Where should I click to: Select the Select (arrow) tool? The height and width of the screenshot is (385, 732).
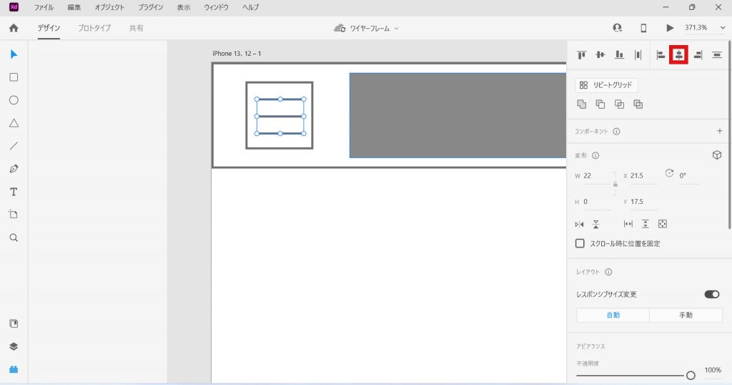click(x=14, y=54)
